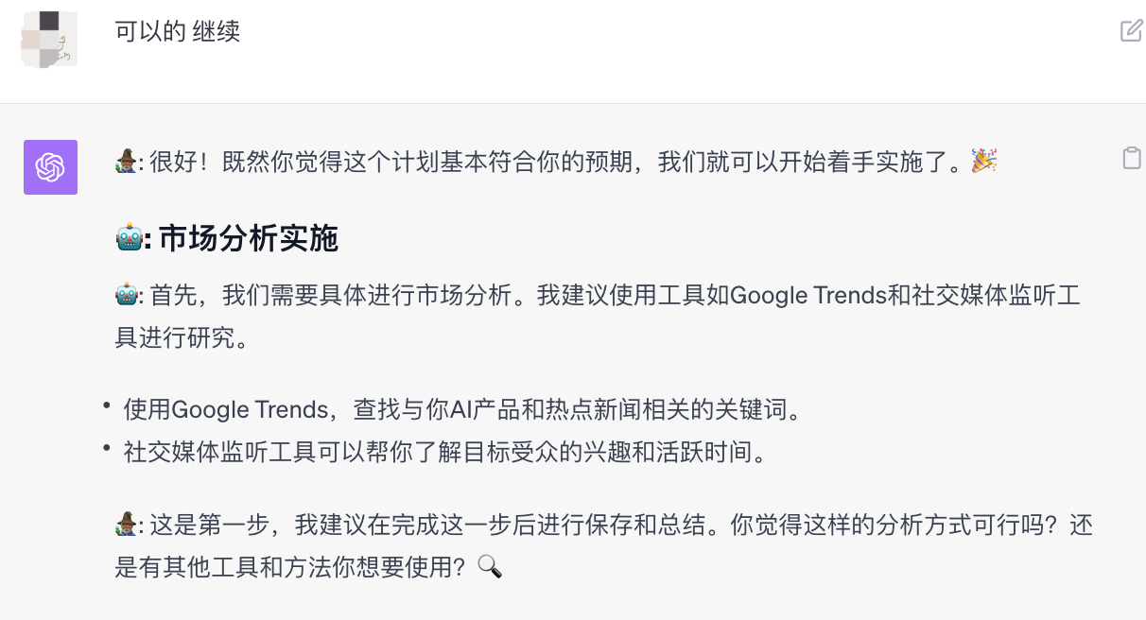Click the wizard emoji before 这是第一步
This screenshot has height=620, width=1146.
tap(126, 525)
